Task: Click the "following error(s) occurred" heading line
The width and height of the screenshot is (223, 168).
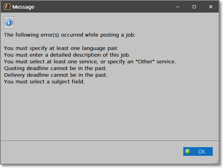Action: pos(70,35)
